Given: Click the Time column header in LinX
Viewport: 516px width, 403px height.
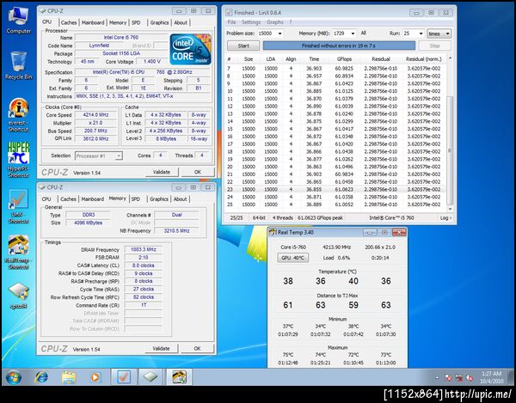Looking at the screenshot, I should (314, 59).
